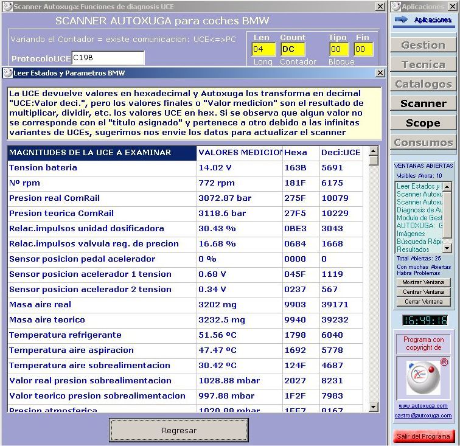
Task: Click the Cerrar Ventana button
Action: 423,302
